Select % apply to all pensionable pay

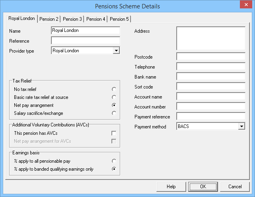[x=114, y=161]
